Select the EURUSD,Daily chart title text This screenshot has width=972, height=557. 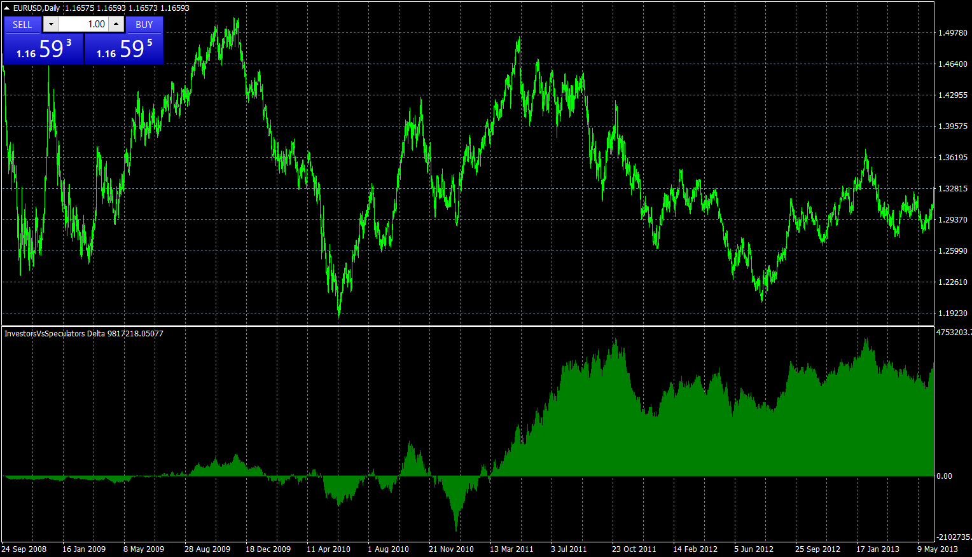(x=36, y=8)
